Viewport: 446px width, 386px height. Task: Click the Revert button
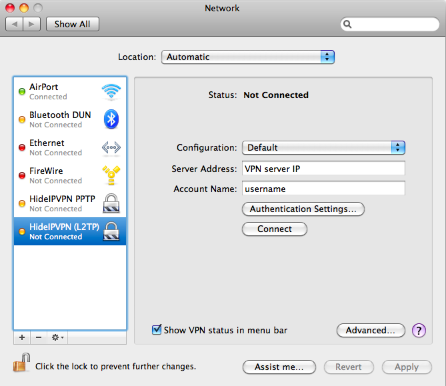(x=349, y=367)
